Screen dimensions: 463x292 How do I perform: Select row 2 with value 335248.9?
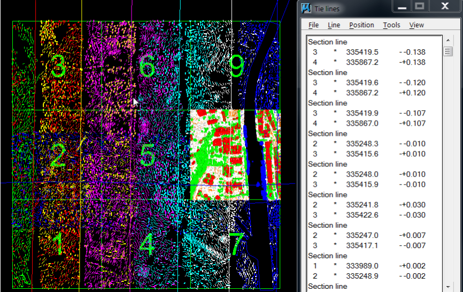(x=374, y=276)
